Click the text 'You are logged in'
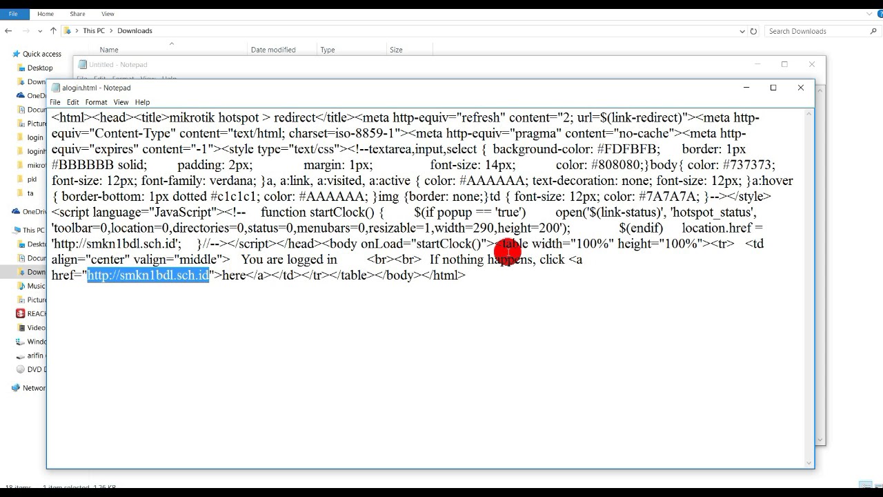Viewport: 883px width, 497px height. [x=289, y=260]
